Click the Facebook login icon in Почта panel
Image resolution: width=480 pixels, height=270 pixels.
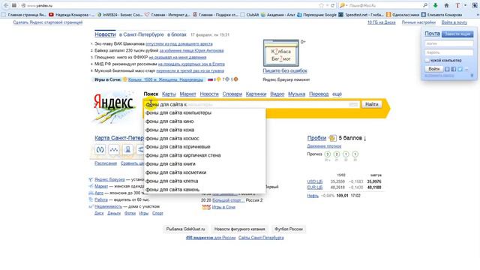pyautogui.click(x=454, y=69)
